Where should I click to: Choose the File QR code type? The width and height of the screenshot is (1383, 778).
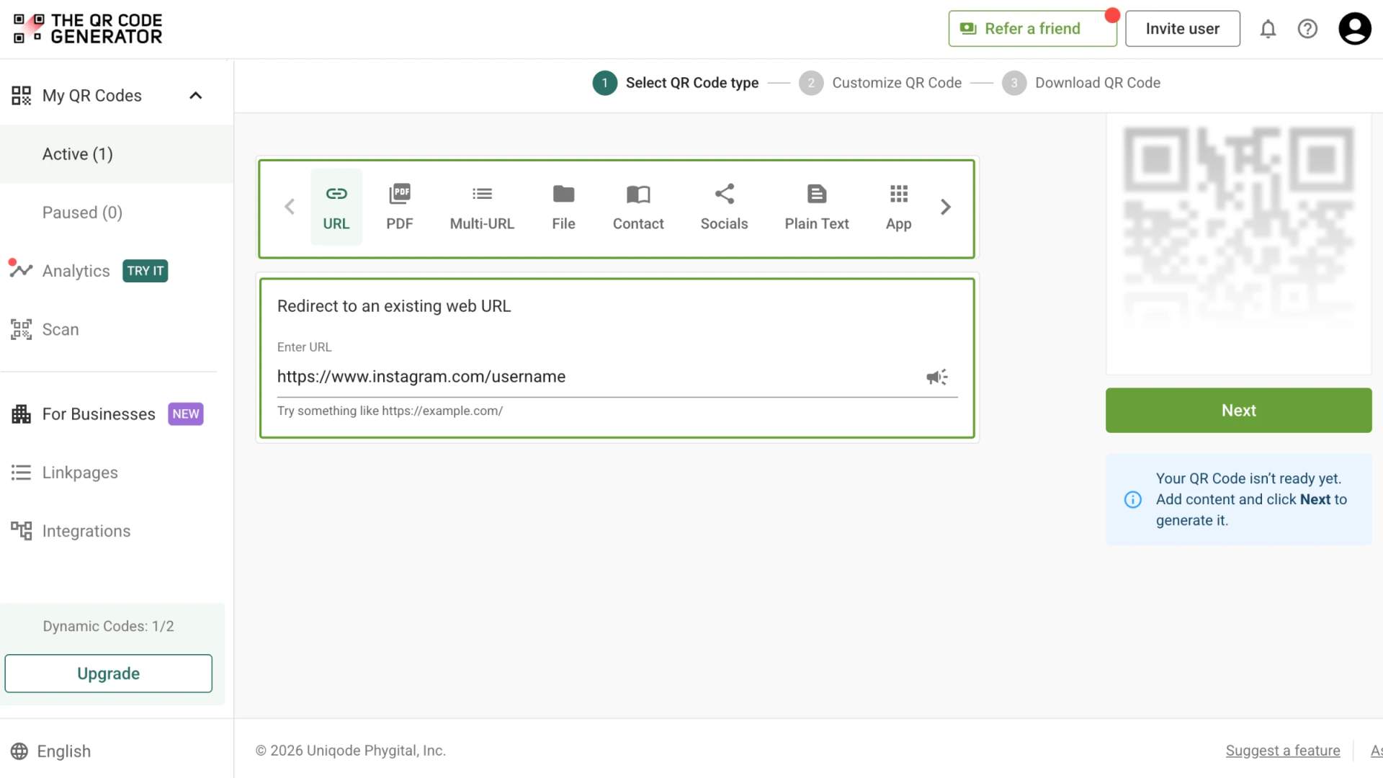click(563, 207)
